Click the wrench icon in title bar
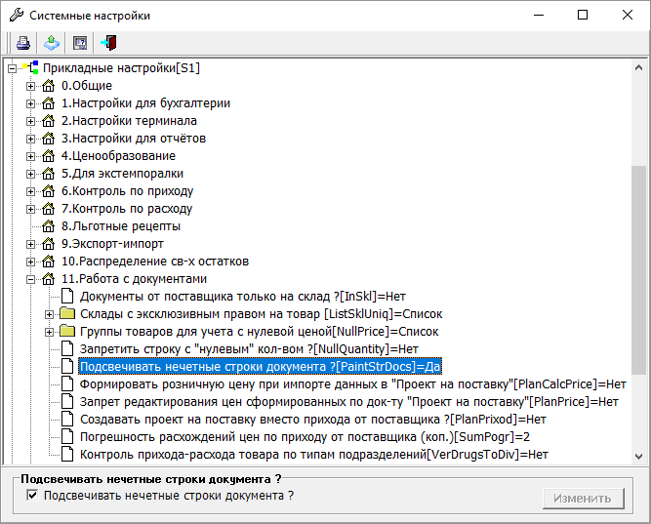Screen dimensions: 651x524 pyautogui.click(x=17, y=16)
